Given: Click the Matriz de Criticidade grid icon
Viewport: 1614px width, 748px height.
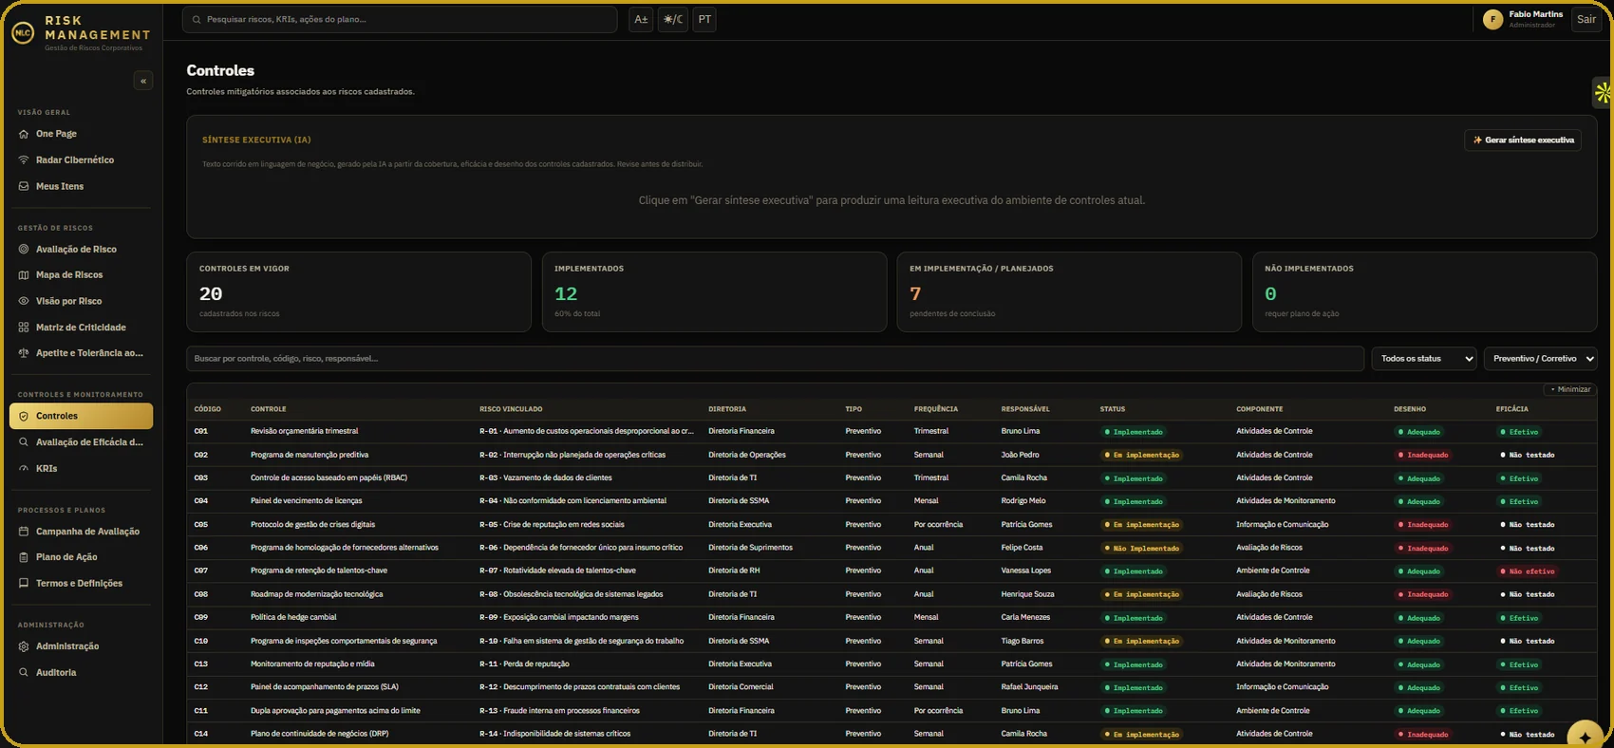Looking at the screenshot, I should tap(24, 327).
